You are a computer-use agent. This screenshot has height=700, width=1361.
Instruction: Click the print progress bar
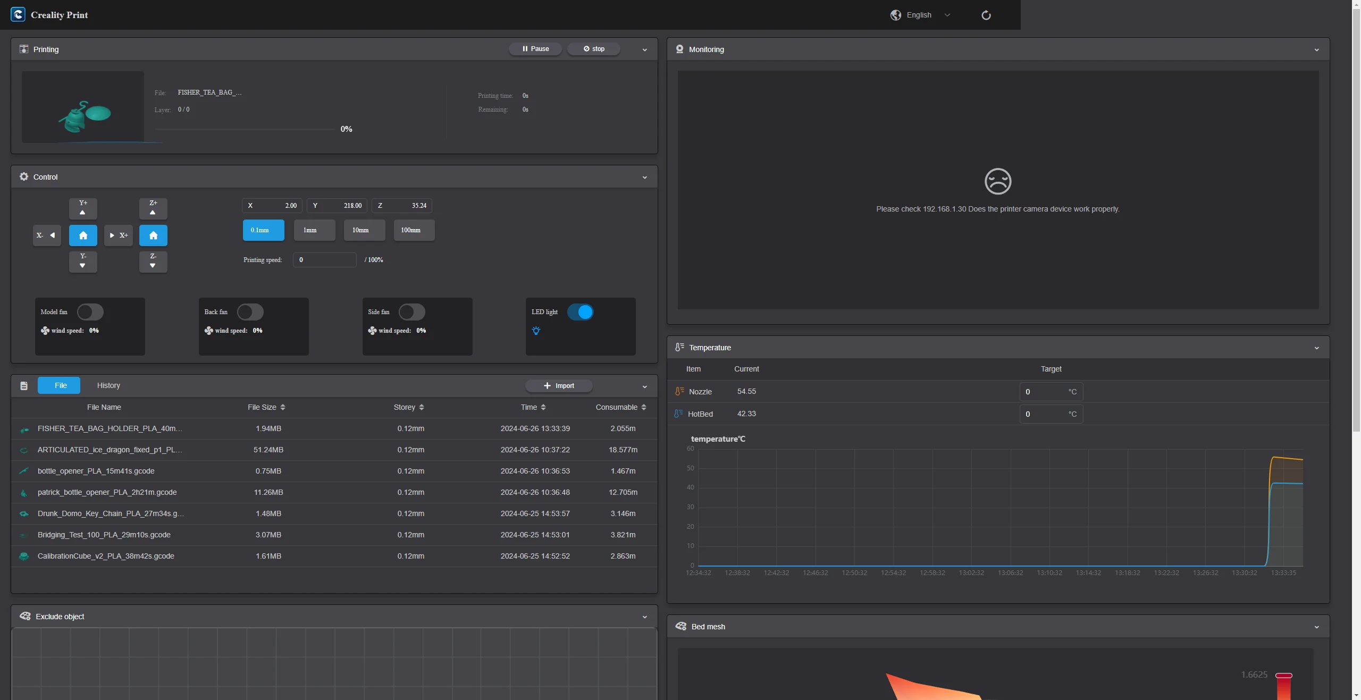coord(245,129)
